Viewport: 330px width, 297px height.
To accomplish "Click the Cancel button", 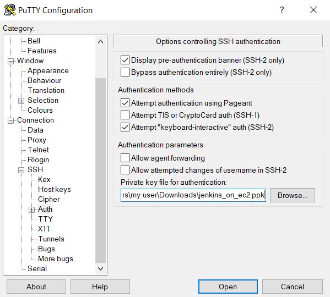I will pos(293,287).
